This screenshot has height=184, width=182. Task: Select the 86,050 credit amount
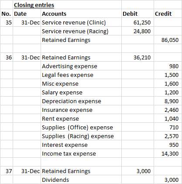tap(168, 40)
